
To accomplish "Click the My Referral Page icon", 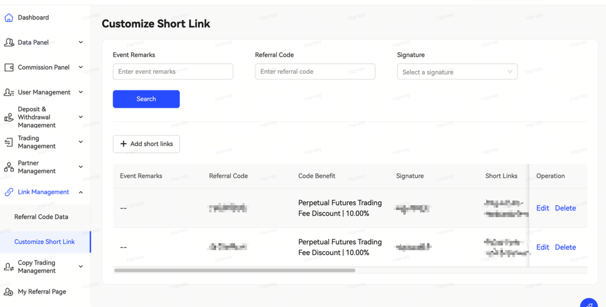I will [9, 292].
